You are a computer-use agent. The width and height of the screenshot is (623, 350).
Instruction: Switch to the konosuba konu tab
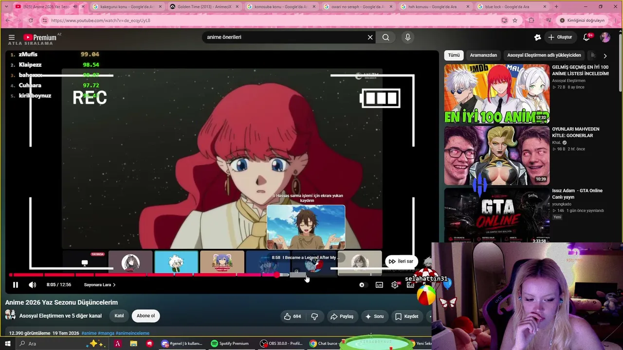click(281, 7)
